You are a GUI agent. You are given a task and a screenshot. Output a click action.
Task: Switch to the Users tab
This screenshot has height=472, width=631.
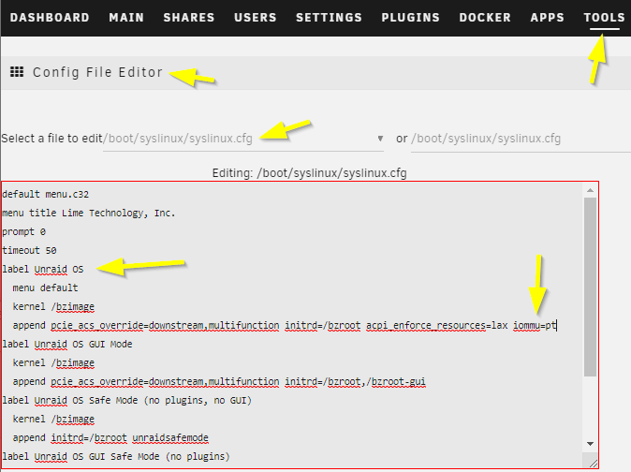256,18
